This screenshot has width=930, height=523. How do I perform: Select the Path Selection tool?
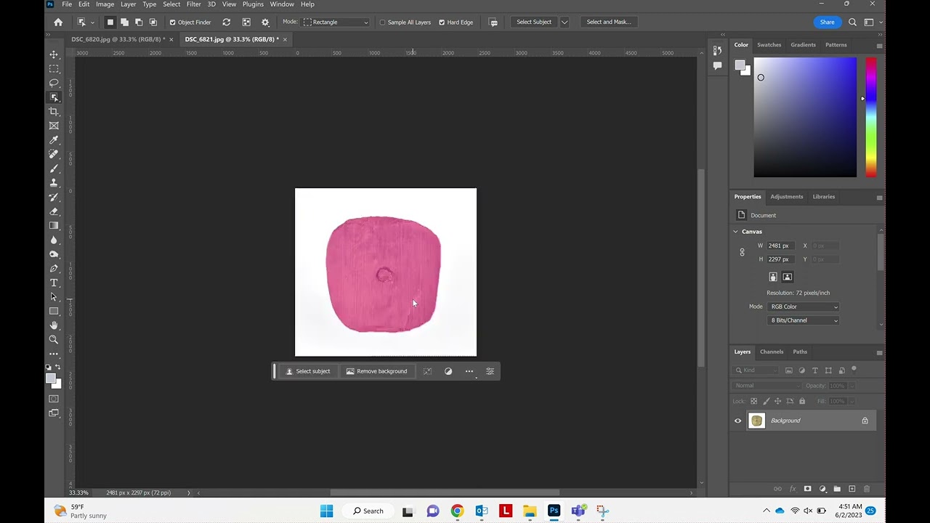54,297
